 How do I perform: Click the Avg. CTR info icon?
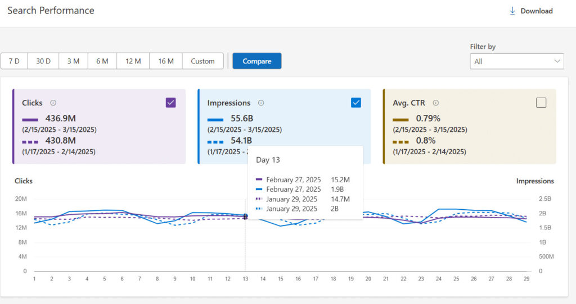436,103
